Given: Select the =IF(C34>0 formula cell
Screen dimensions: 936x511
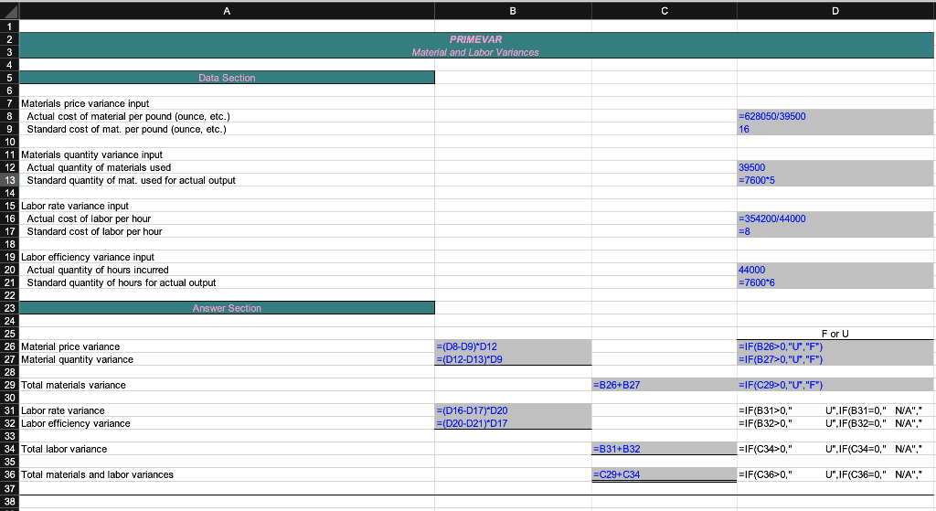Looking at the screenshot, I should click(x=835, y=449).
